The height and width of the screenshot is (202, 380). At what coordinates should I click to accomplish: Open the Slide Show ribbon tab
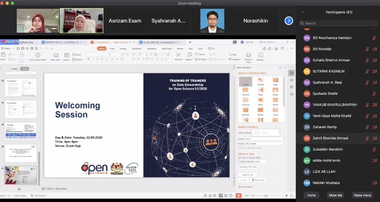coord(167,49)
